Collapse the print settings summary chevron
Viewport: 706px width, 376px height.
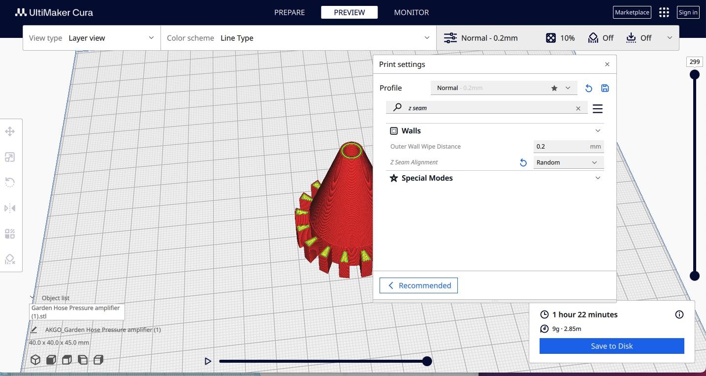pyautogui.click(x=670, y=38)
